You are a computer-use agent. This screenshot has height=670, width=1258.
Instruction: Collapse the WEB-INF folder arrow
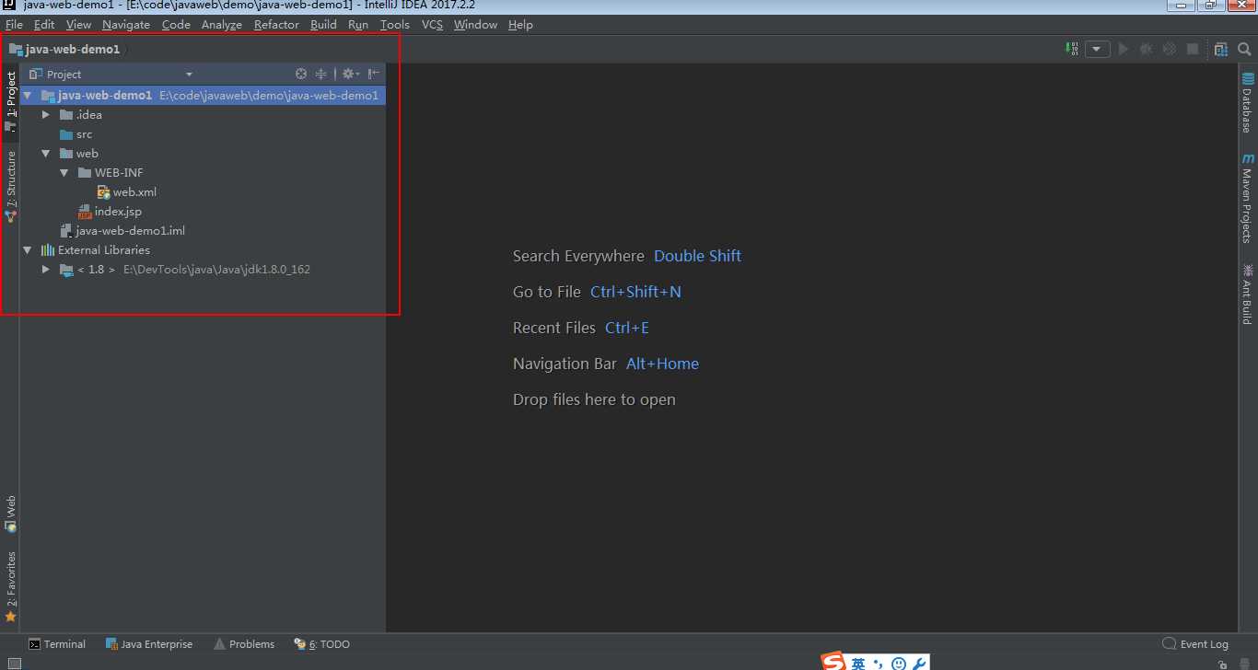[64, 173]
